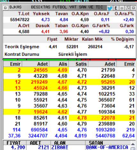Image resolution: width=137 pixels, height=150 pixels.
Task: Select bid order count 18
Action: [x=18, y=118]
